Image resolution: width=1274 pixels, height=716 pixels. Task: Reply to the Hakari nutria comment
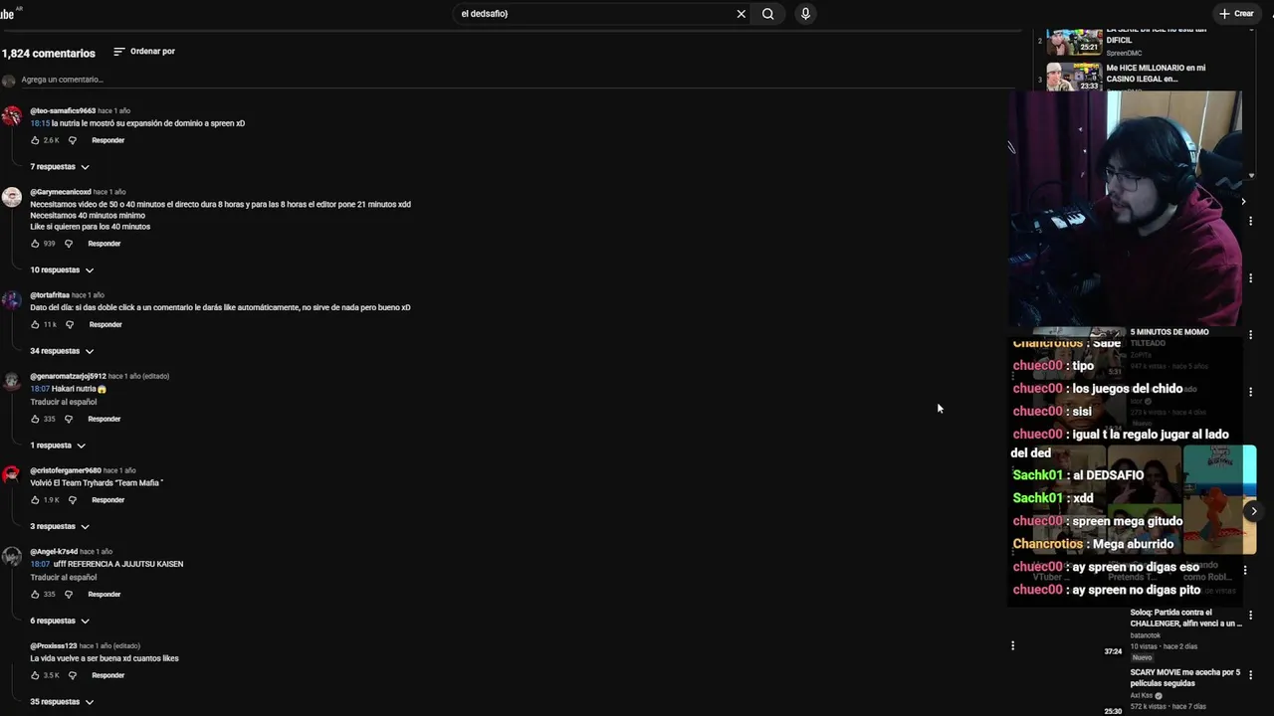[x=104, y=420]
